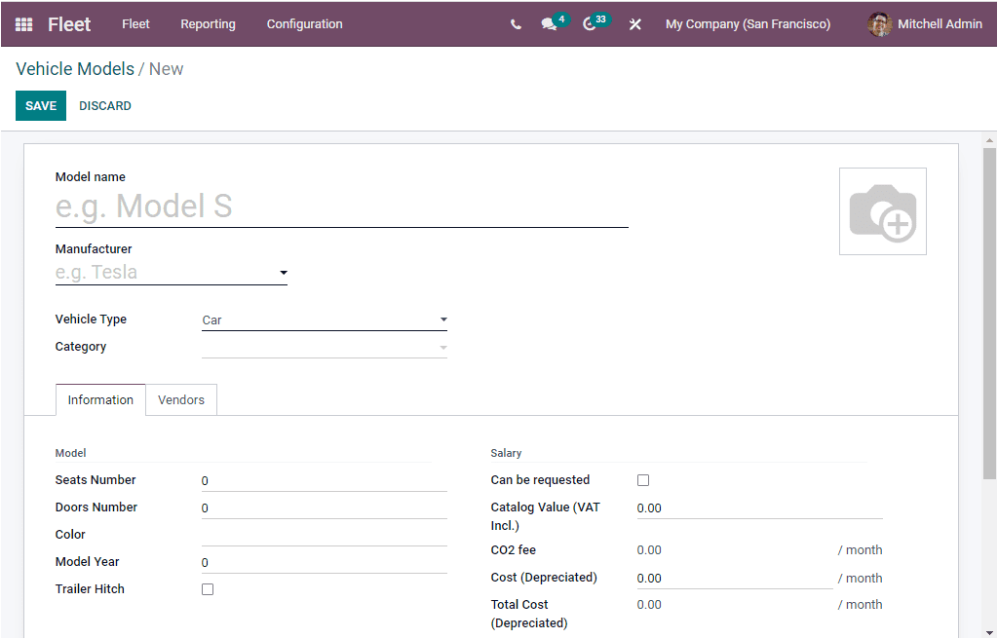Enable the Can be requested checkbox
Screen dimensions: 998x639
pyautogui.click(x=642, y=479)
